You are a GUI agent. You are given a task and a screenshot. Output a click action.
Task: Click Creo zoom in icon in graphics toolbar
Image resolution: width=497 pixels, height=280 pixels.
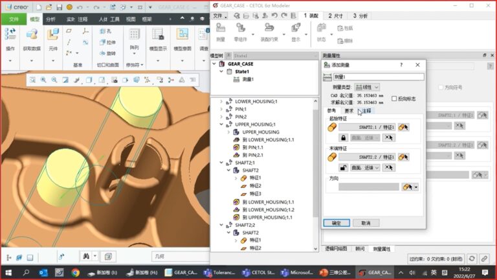pos(43,80)
